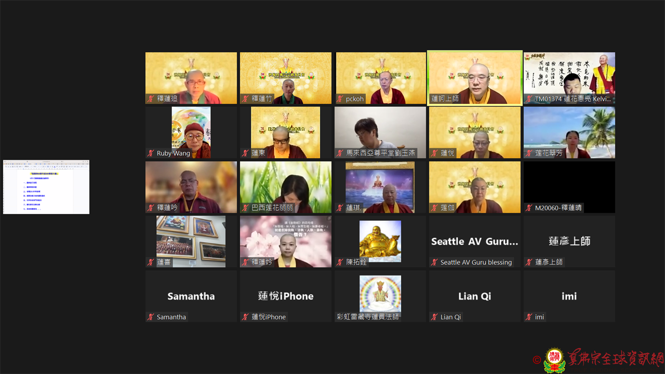Select the beach background 蓮花翠芳 video tile

(x=569, y=132)
